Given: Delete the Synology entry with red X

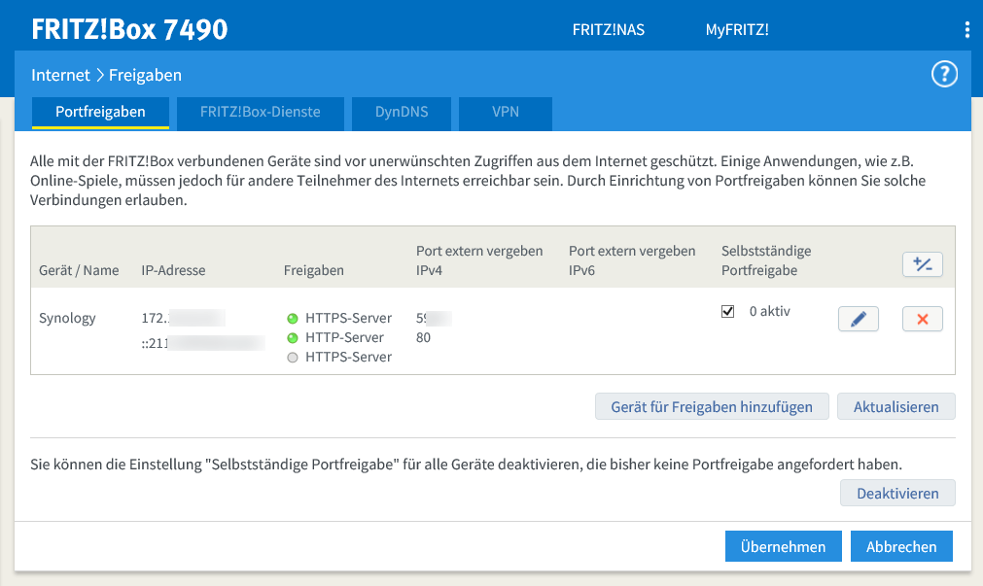Looking at the screenshot, I should coord(922,319).
